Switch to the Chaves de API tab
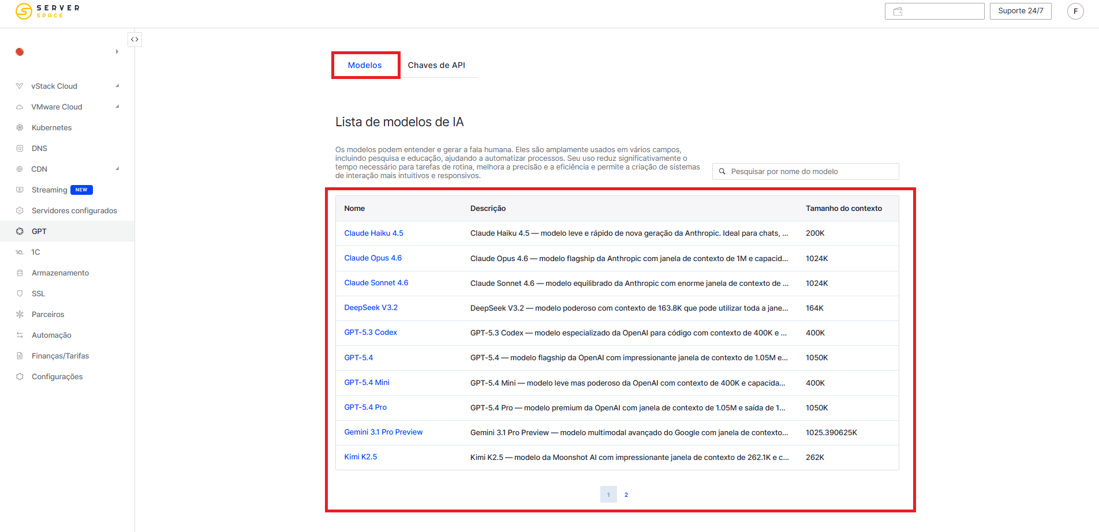1099x532 pixels. (436, 65)
